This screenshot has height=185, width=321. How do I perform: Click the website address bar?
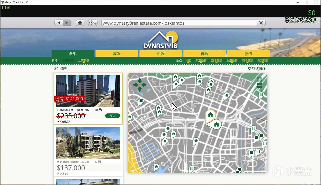pos(179,23)
